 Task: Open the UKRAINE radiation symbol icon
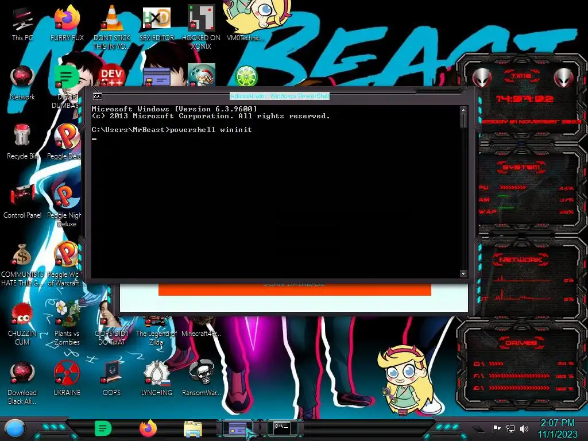67,379
